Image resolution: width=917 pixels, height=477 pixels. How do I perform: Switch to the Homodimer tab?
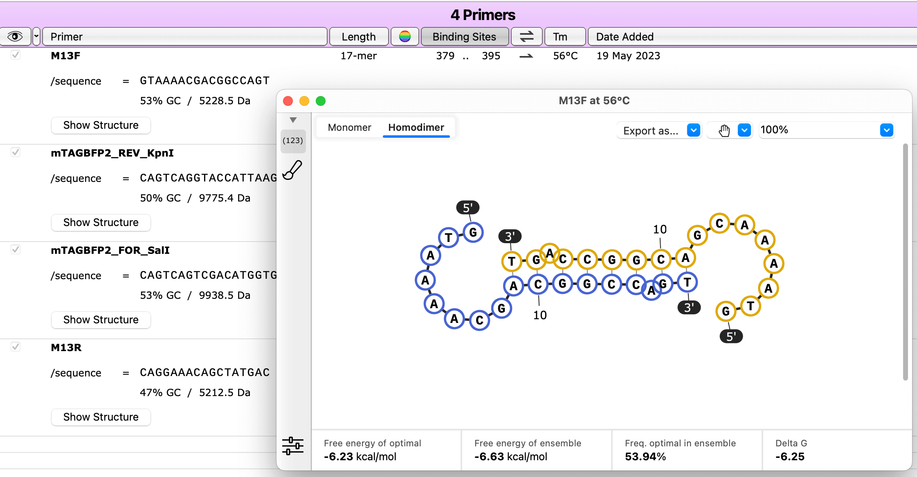[416, 127]
